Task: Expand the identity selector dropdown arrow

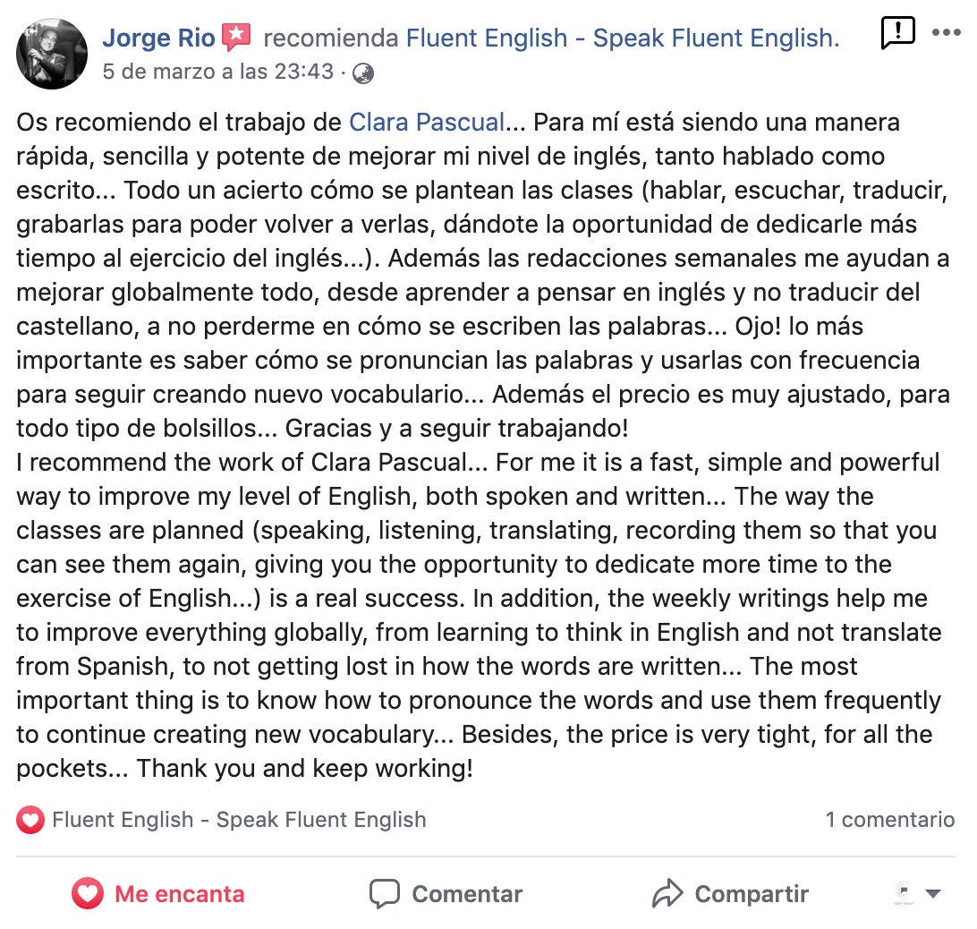Action: [x=933, y=894]
